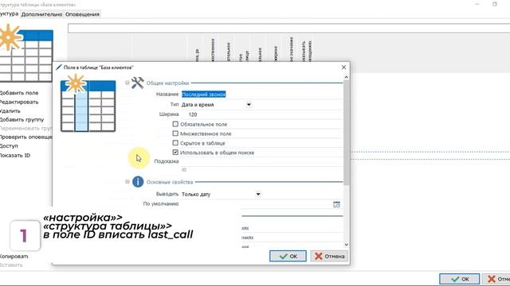
Task: Click the blue info icon near Основные свойства
Action: pyautogui.click(x=138, y=182)
